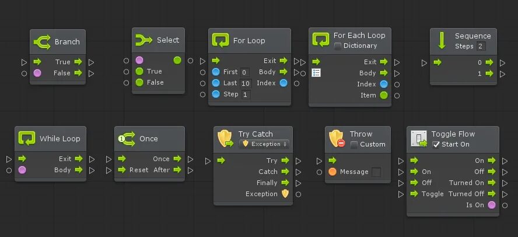Click the Throw Message input box
Viewport: 518px width, 237px height.
click(376, 172)
